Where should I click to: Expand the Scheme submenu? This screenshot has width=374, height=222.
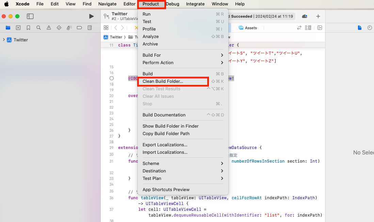[x=183, y=163]
